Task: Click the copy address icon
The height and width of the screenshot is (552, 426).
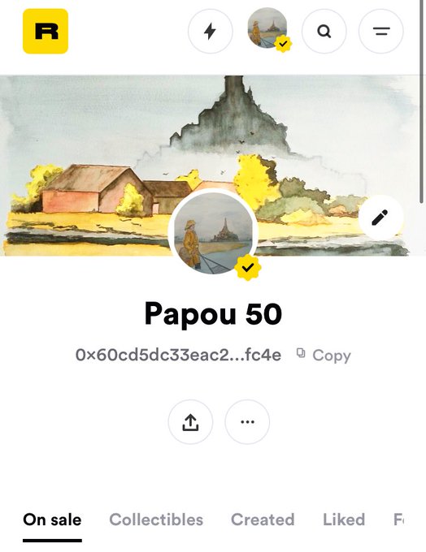Action: [x=301, y=353]
